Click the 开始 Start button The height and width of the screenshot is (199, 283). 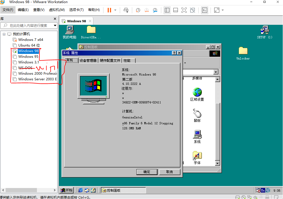tap(67, 190)
